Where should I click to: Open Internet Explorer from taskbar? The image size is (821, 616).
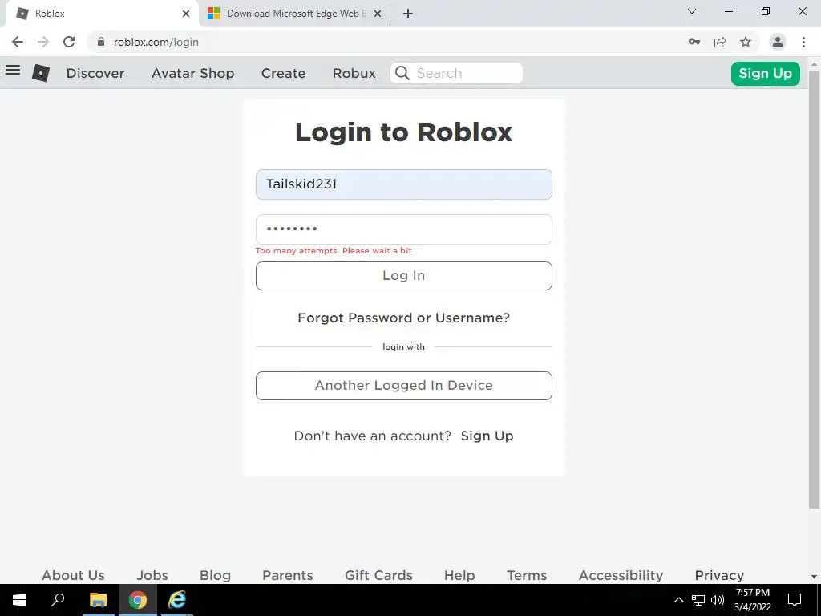pos(177,600)
